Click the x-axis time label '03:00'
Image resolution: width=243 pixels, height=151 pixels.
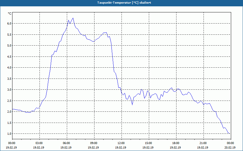click(39, 143)
